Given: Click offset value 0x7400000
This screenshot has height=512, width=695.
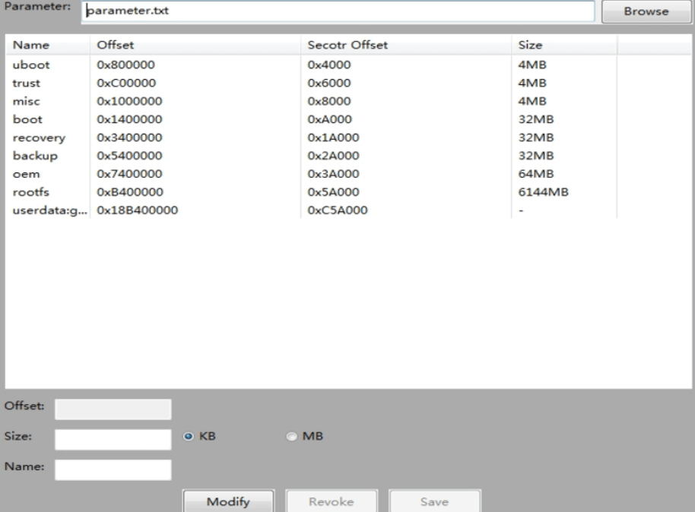Looking at the screenshot, I should pos(129,174).
